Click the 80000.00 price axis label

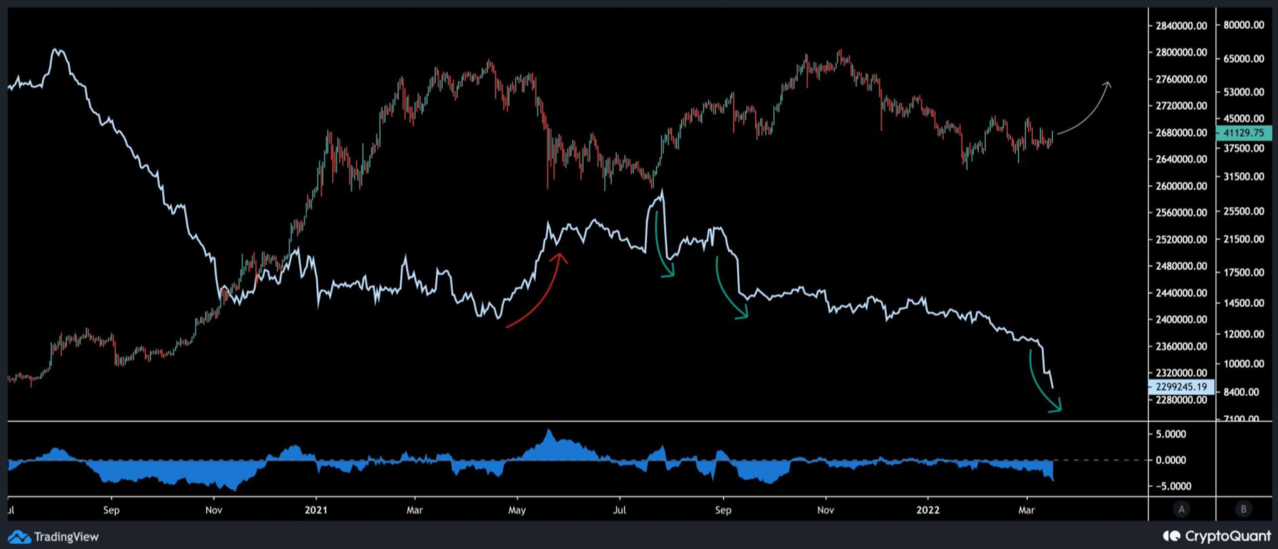pos(1244,25)
